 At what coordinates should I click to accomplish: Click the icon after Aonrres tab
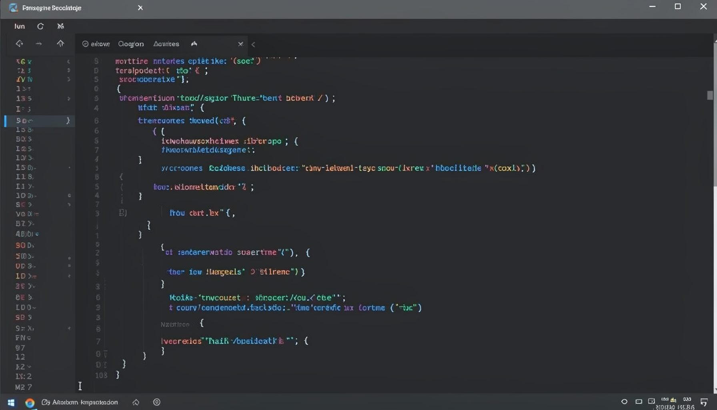(x=194, y=44)
